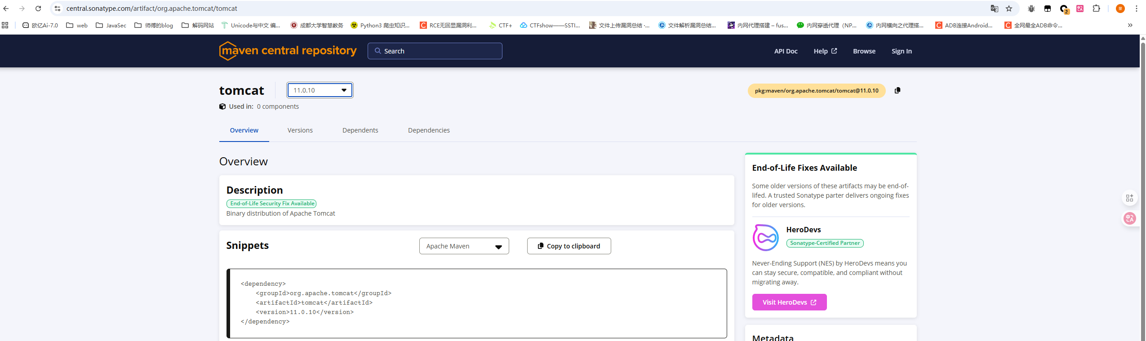Open the JavaSec bookmark folder
This screenshot has width=1146, height=341.
[111, 25]
